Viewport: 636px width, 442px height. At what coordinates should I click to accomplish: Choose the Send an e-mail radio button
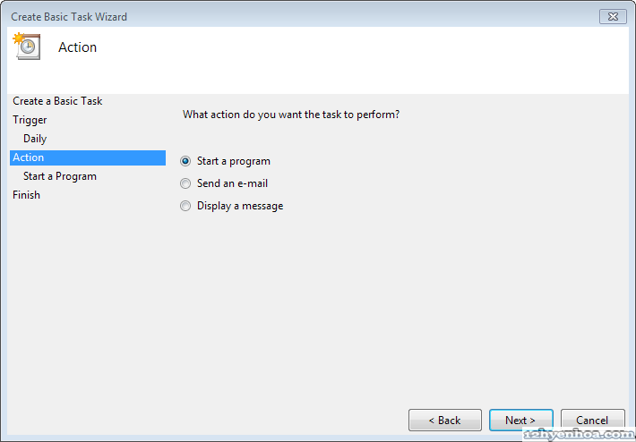pyautogui.click(x=185, y=183)
